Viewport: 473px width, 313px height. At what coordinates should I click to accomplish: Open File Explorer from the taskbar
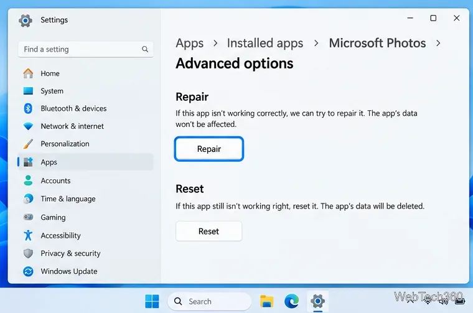(x=266, y=301)
